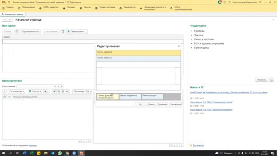
Task: Open the Продажи section in sections panel
Action: (69, 7)
